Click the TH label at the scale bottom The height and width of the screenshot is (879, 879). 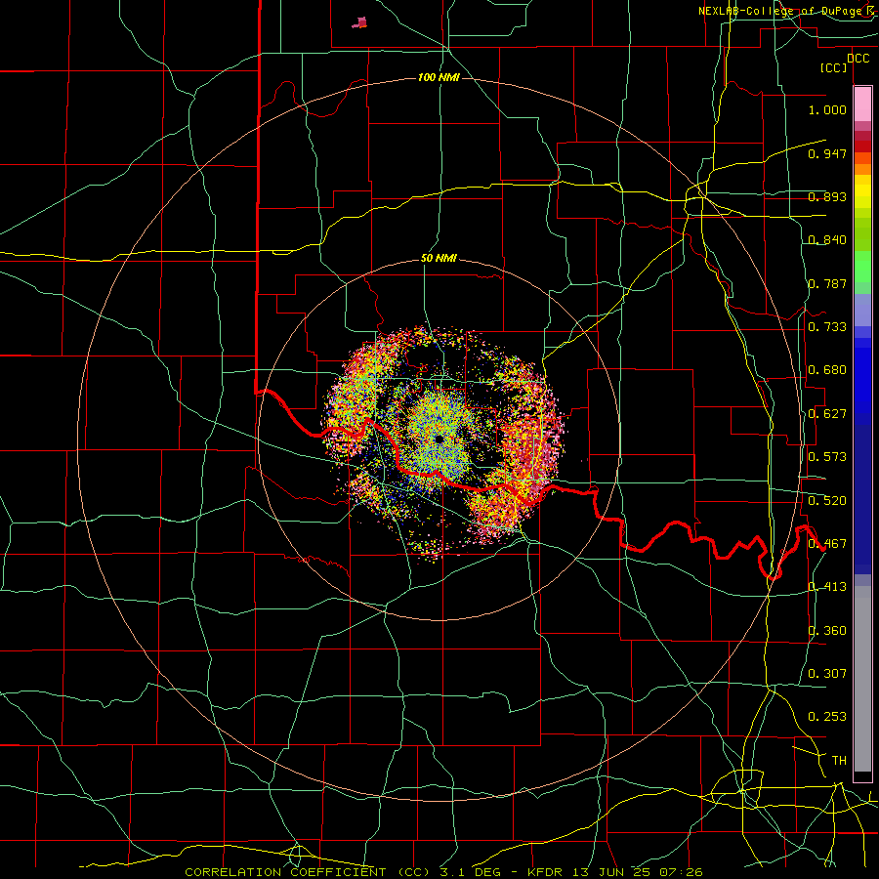839,761
